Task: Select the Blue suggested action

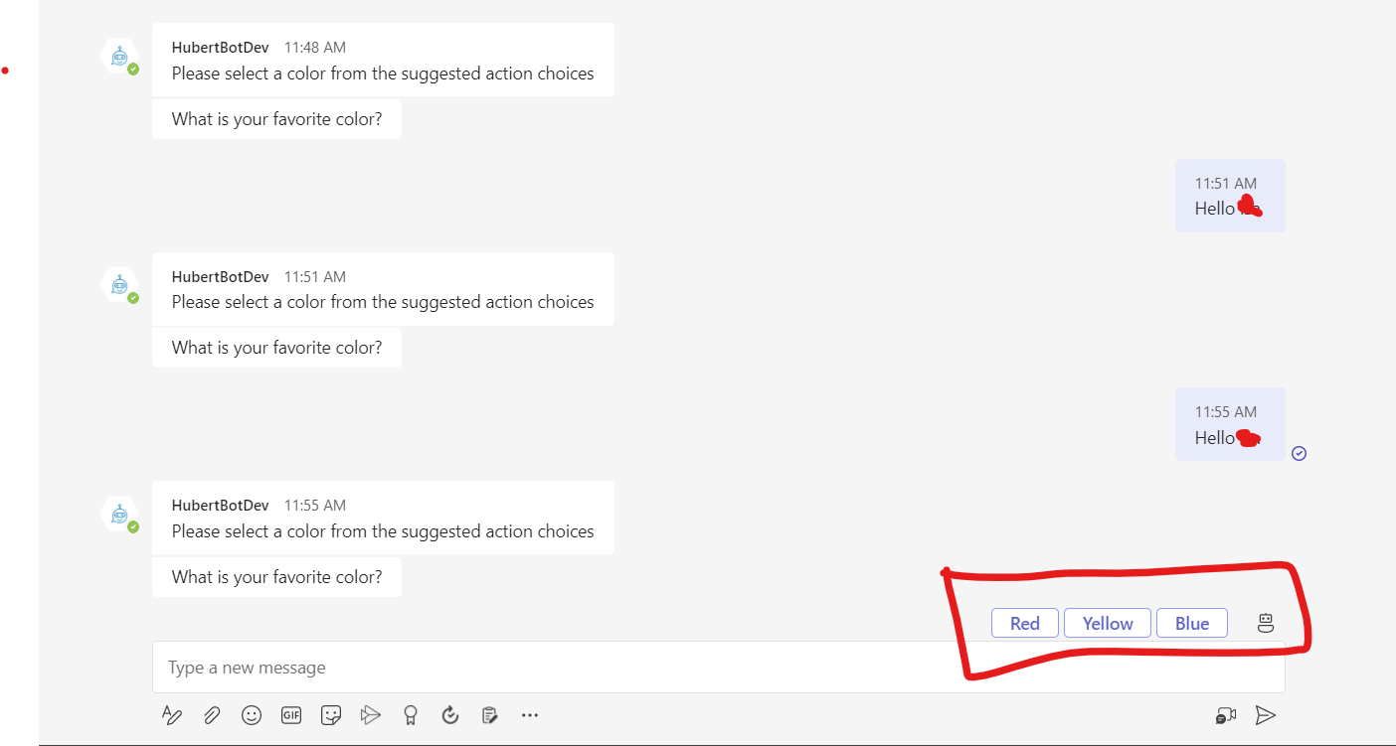Action: (1191, 623)
